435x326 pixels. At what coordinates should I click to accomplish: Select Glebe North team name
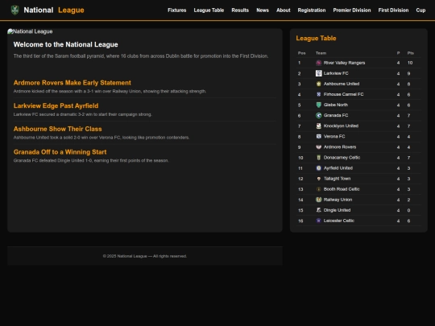tap(336, 105)
